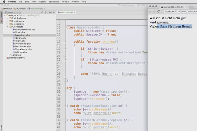Select External Libraries in project tree
197x131 pixels.
point(16,58)
